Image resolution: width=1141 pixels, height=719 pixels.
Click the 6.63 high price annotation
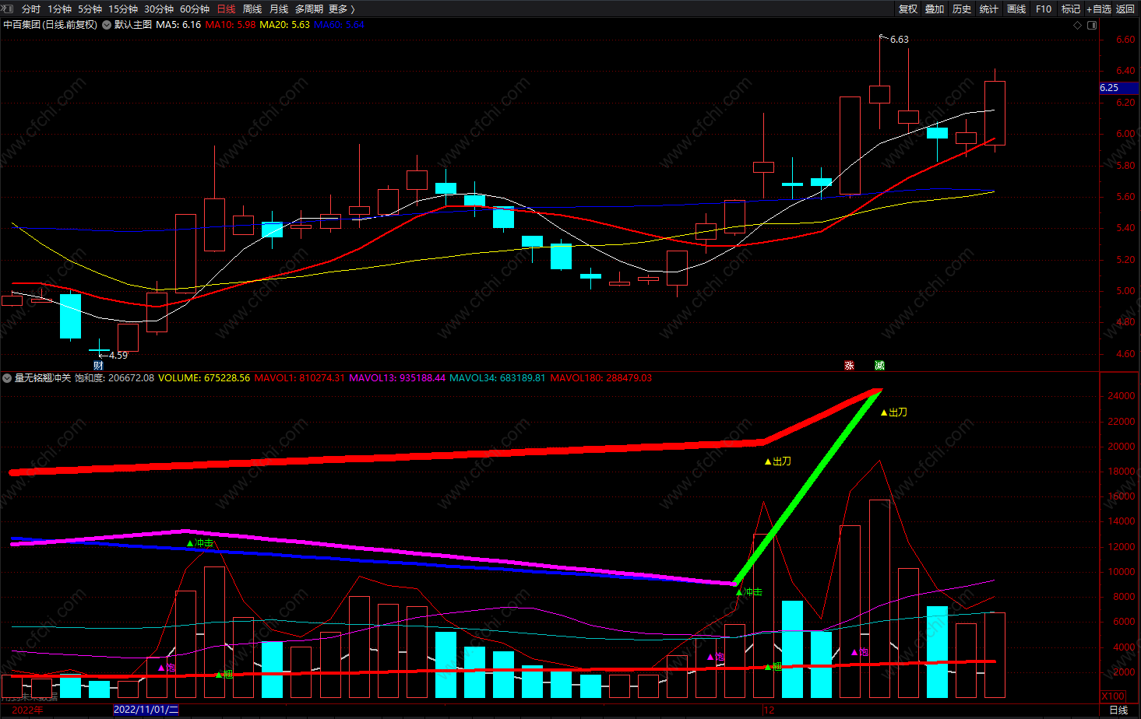899,39
